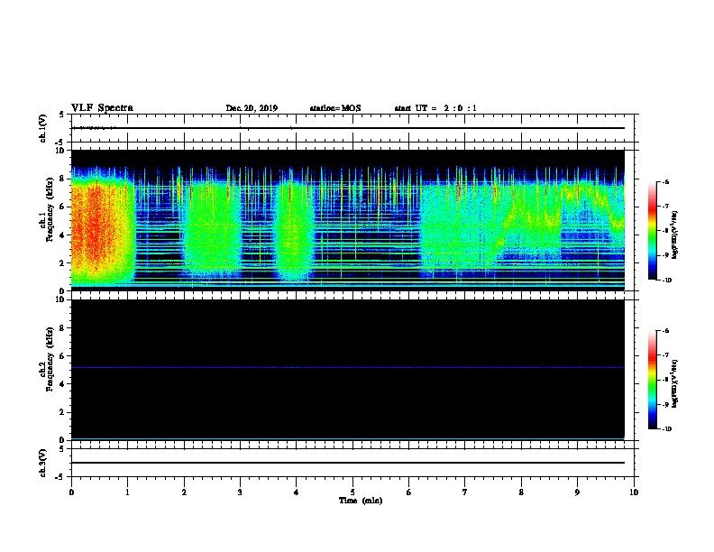Image resolution: width=714 pixels, height=552 pixels.
Task: Click time axis tick label "3"
Action: point(240,492)
